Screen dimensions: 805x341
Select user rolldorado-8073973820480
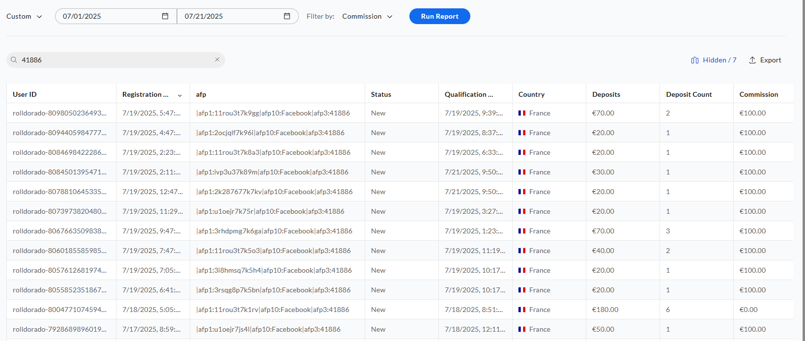point(59,211)
